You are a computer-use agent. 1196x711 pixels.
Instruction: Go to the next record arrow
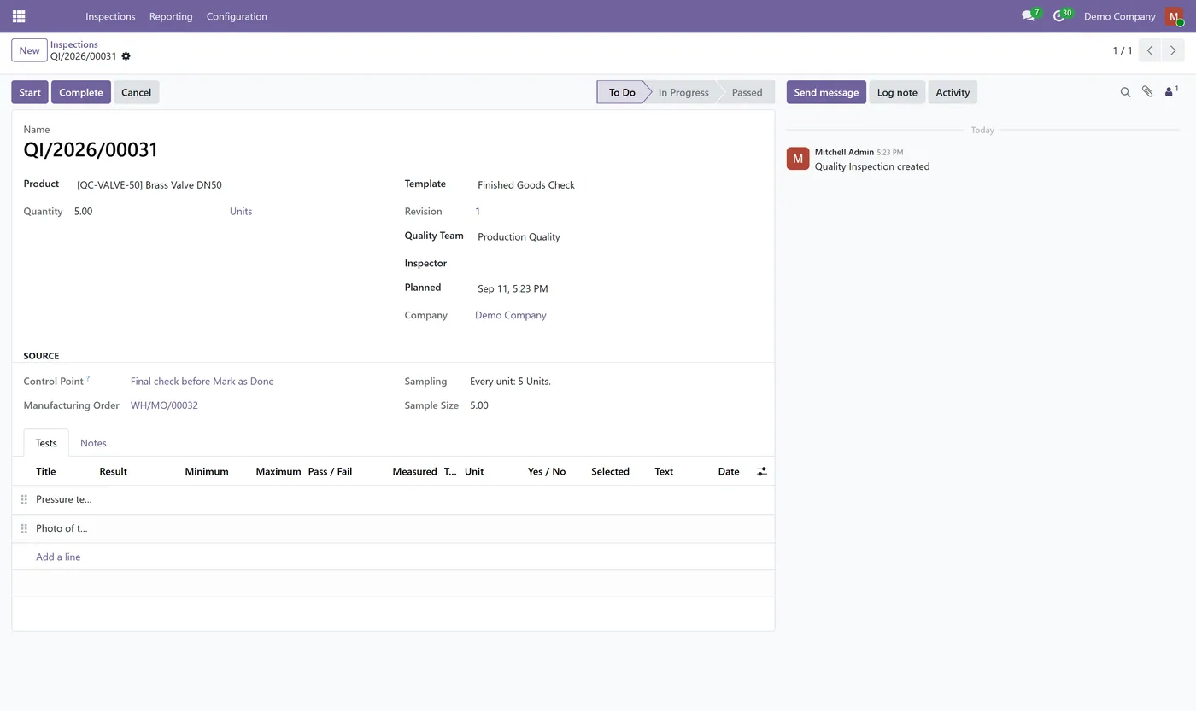click(x=1173, y=50)
